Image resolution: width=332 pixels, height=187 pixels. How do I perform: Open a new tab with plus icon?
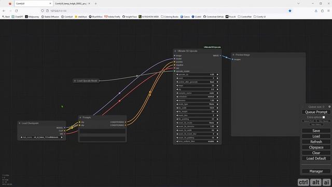pos(95,4)
